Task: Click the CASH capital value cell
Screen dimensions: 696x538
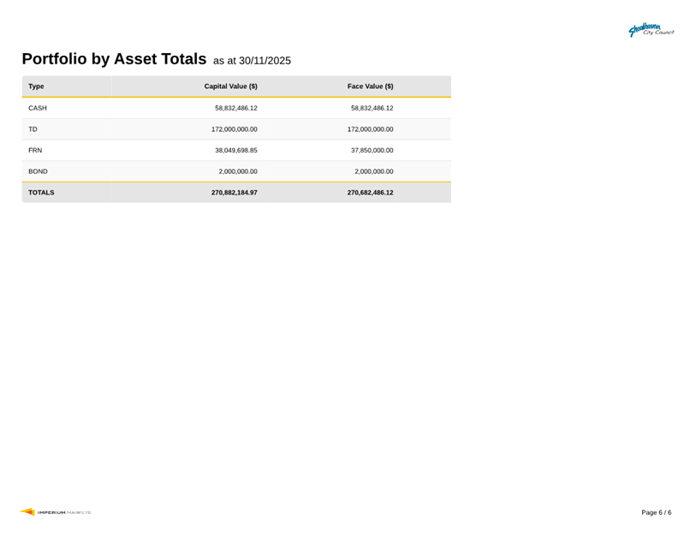Action: [235, 108]
